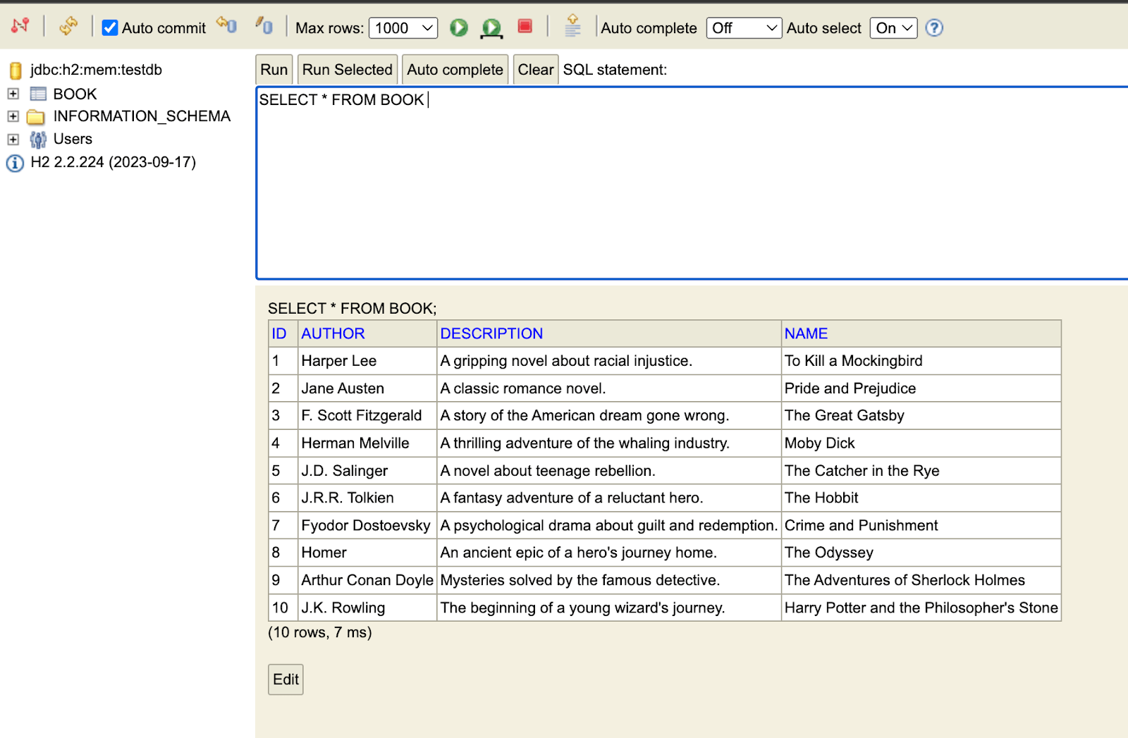Expand the Users tree node
Screen dimensions: 1128x738
13,140
